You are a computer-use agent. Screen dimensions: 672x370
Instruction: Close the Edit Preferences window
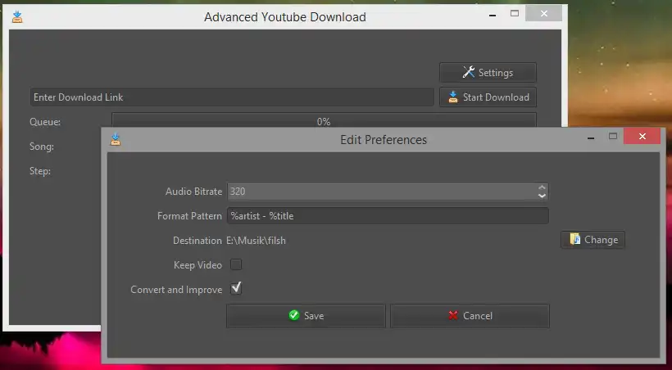pyautogui.click(x=642, y=136)
